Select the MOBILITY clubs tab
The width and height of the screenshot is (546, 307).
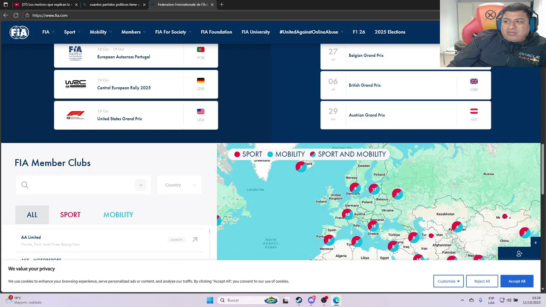point(118,215)
